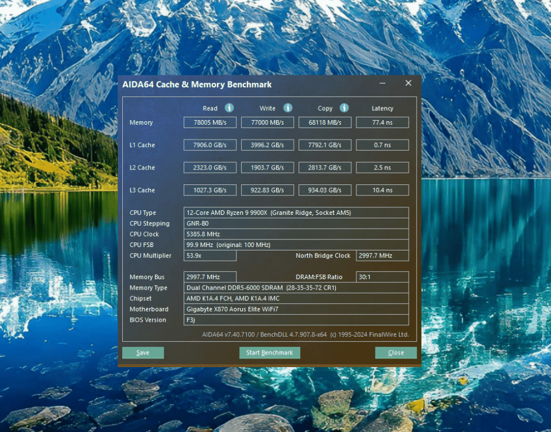Click the Motherboard field Gigabyte X870 Aorus
Image resolution: width=551 pixels, height=432 pixels.
pyautogui.click(x=296, y=309)
